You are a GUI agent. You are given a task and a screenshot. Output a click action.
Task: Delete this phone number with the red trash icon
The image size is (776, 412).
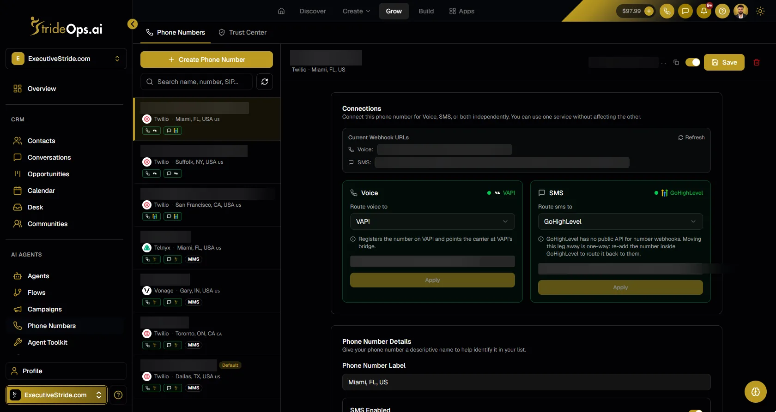[x=757, y=62]
